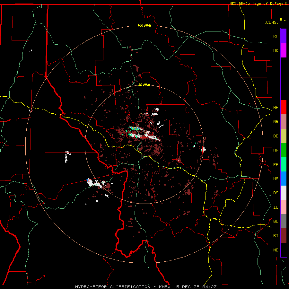Click the HA red legend swatch

click(284, 107)
